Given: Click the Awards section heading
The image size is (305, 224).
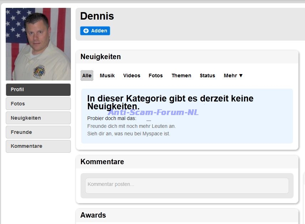Looking at the screenshot, I should pyautogui.click(x=93, y=215).
